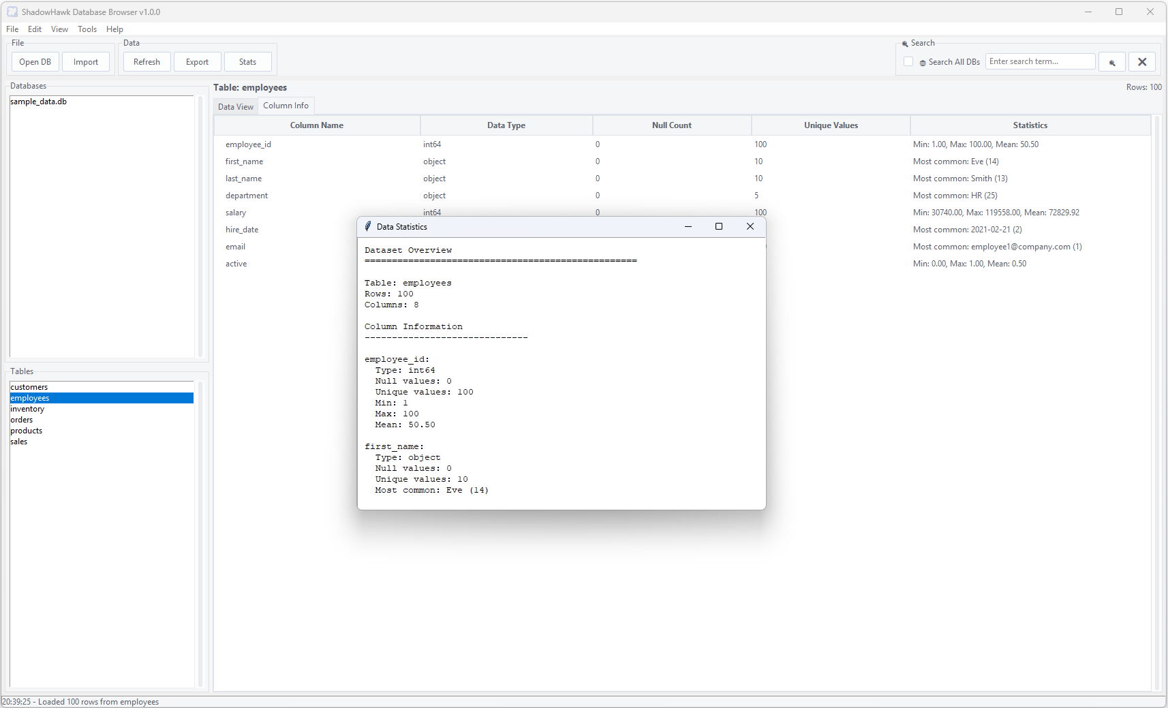1168x708 pixels.
Task: Switch to the Data View tab
Action: coord(236,107)
